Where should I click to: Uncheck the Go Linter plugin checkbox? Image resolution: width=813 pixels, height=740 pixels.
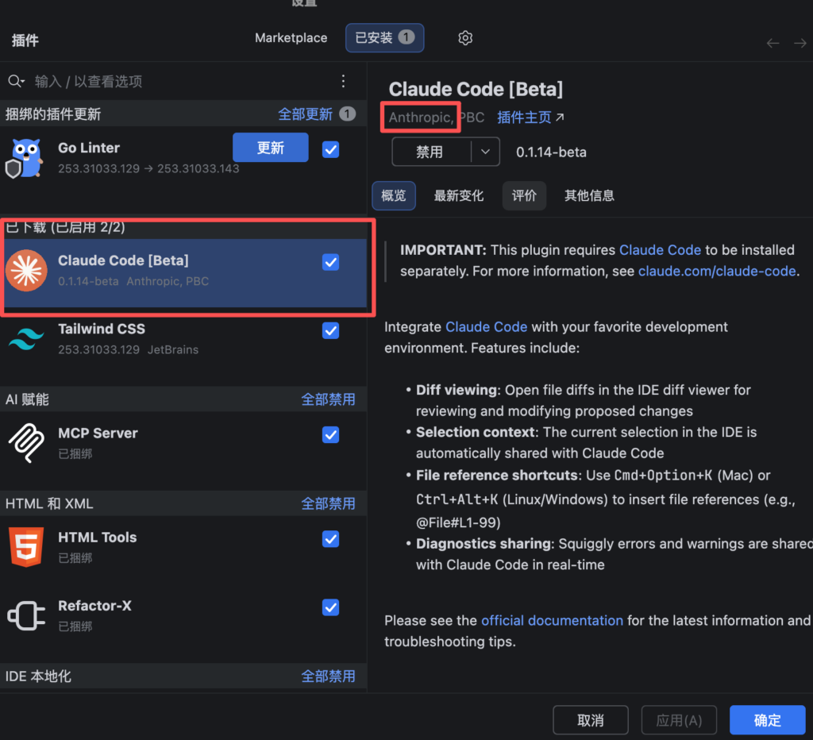(331, 148)
